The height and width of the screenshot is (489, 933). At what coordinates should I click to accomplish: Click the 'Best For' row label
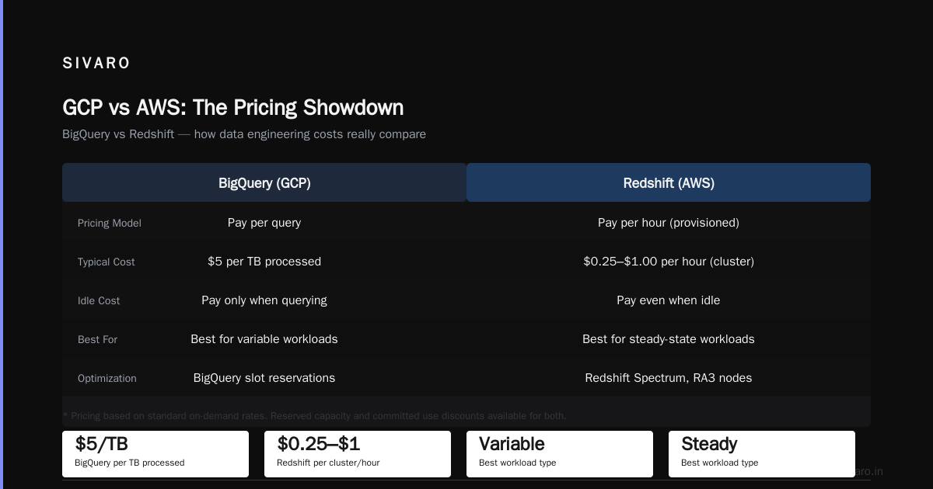point(98,339)
